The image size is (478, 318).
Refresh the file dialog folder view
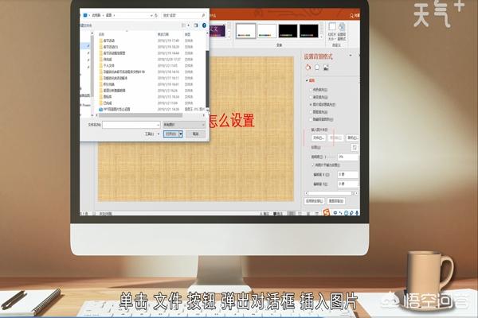(x=156, y=15)
